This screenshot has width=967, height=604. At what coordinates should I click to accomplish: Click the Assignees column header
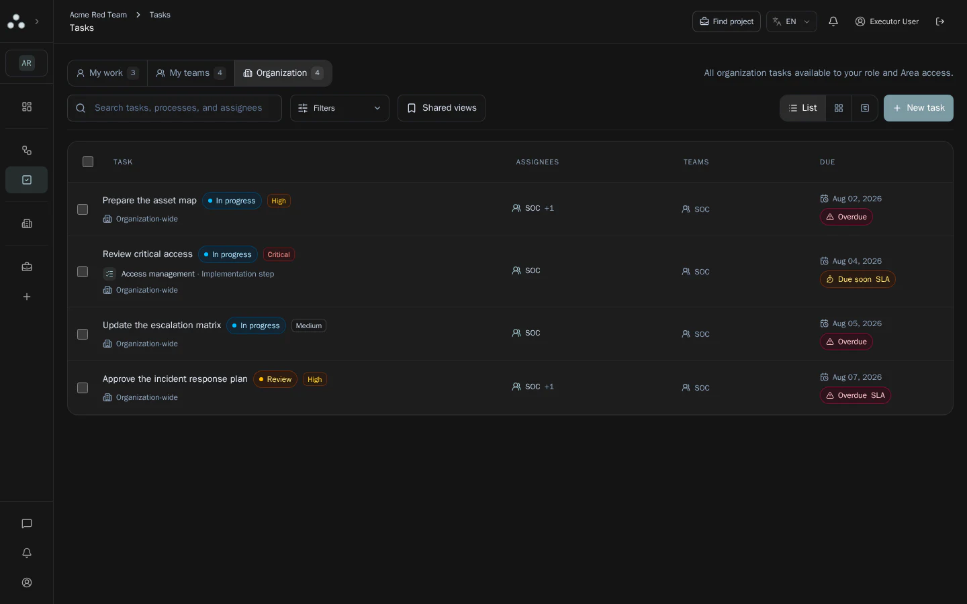537,162
